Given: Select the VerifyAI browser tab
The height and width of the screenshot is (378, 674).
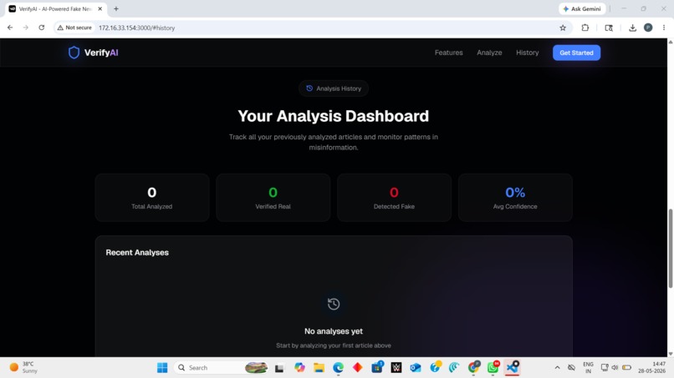Looking at the screenshot, I should [x=55, y=8].
